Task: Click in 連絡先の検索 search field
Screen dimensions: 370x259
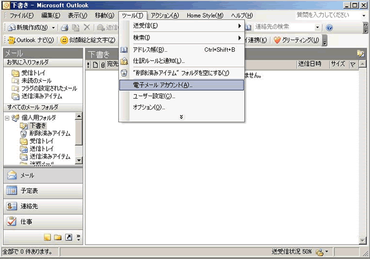Action: pos(284,27)
